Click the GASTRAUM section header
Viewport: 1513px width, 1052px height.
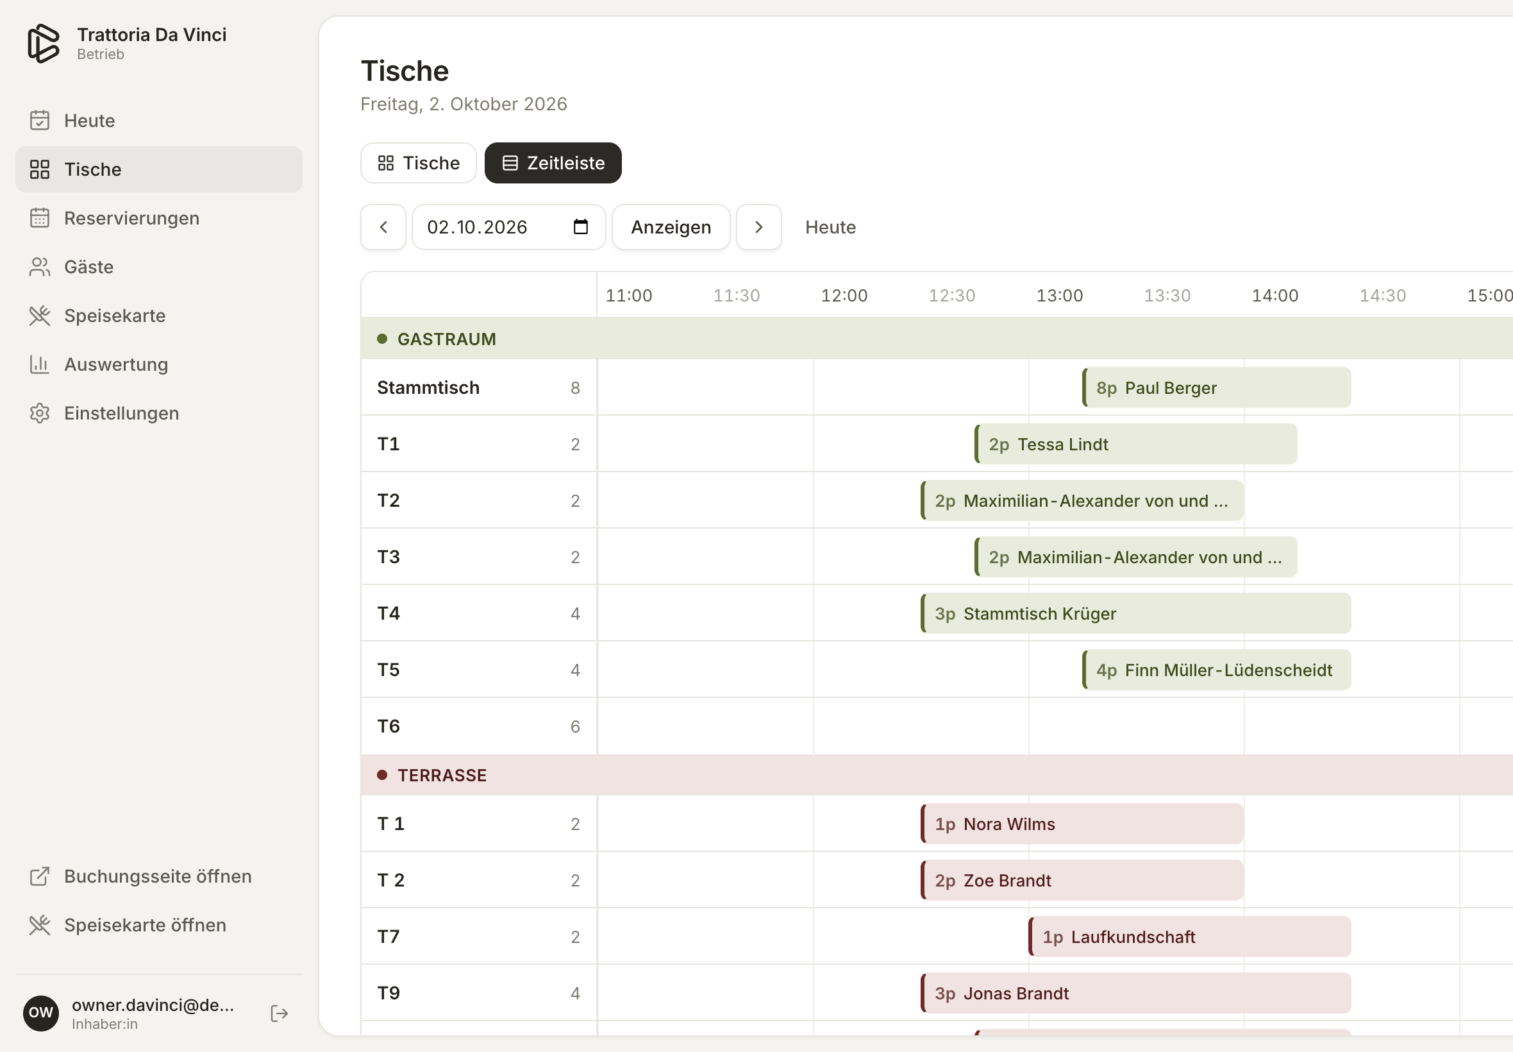(x=937, y=339)
